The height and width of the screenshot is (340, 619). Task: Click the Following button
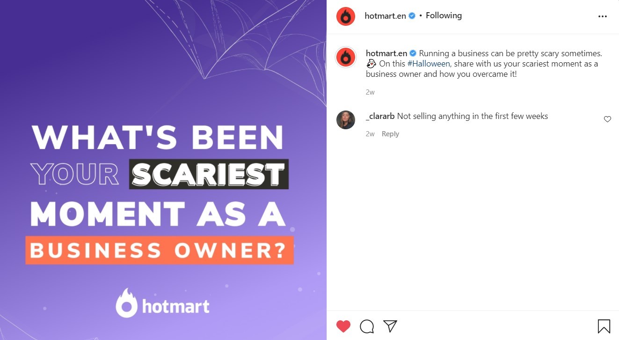coord(444,15)
